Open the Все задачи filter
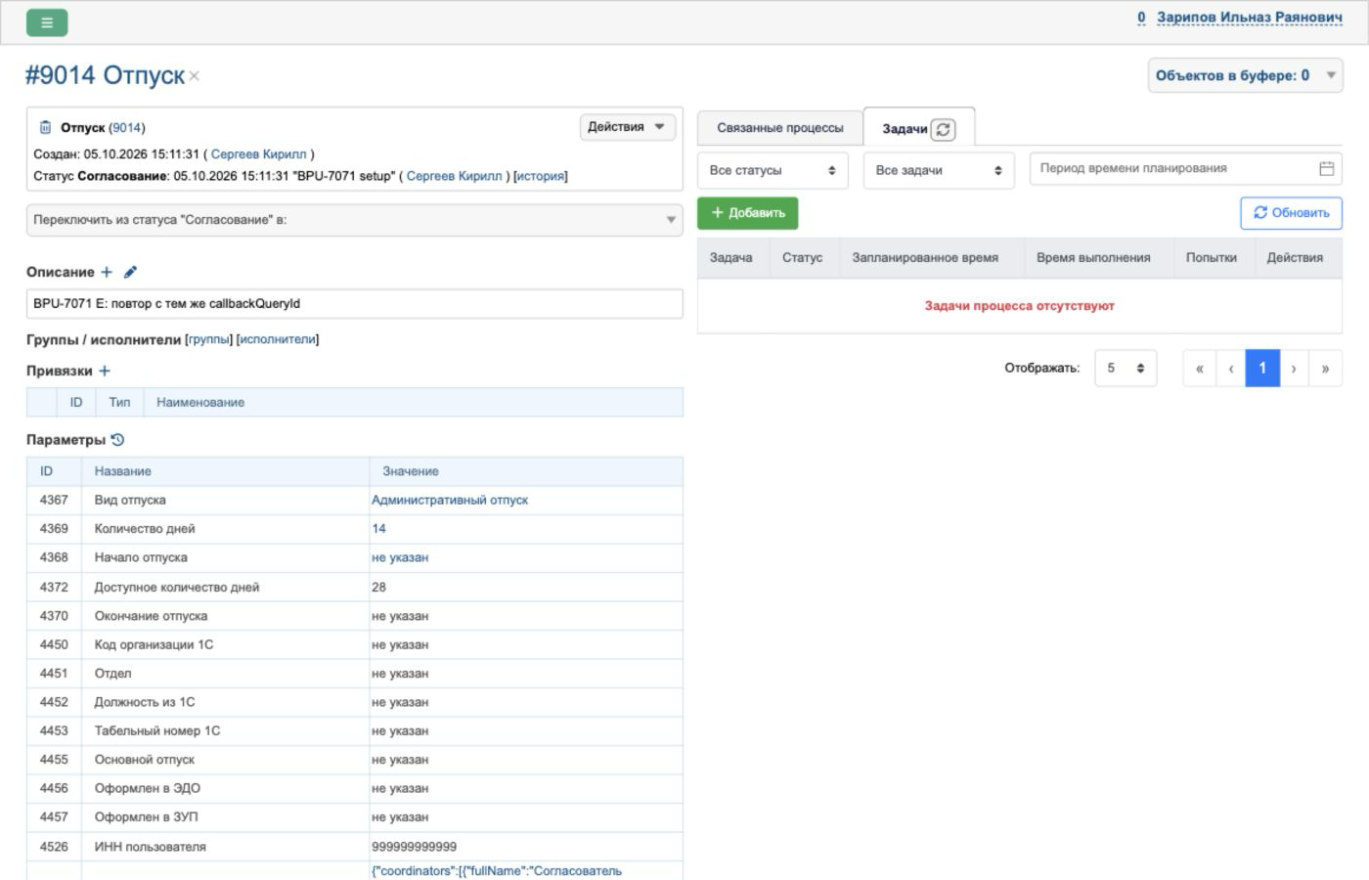The height and width of the screenshot is (880, 1369). (939, 170)
